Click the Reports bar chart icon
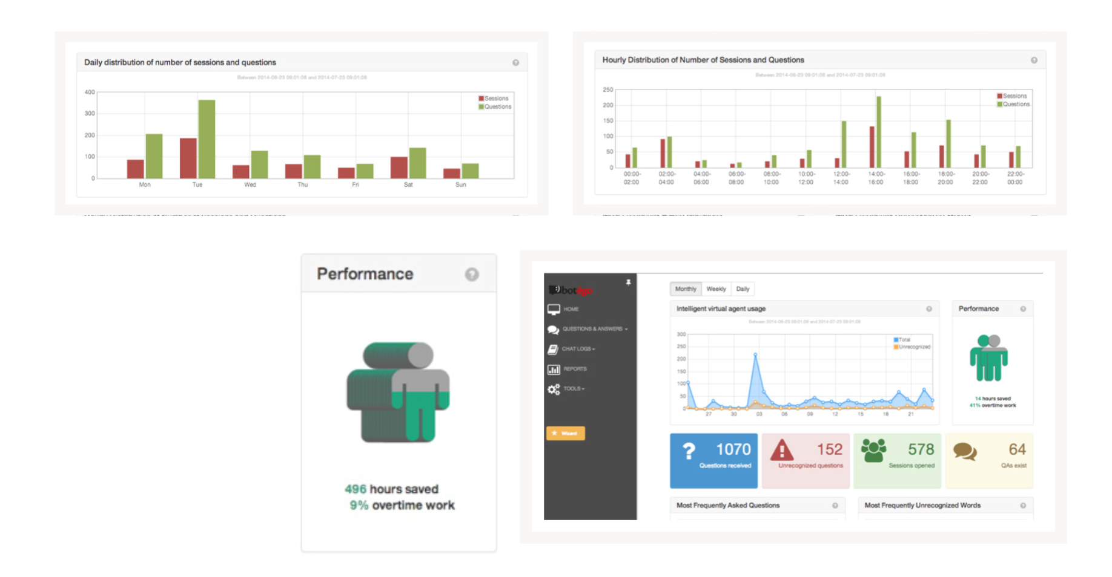The width and height of the screenshot is (1112, 577). (x=554, y=369)
